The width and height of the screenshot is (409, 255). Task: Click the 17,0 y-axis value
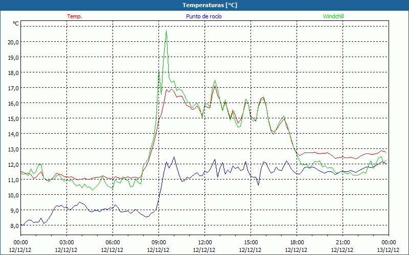(x=13, y=88)
